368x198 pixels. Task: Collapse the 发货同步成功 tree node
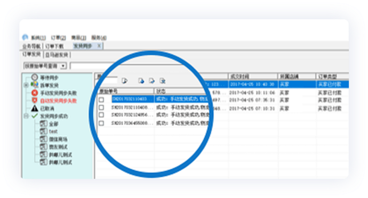[x=26, y=115]
